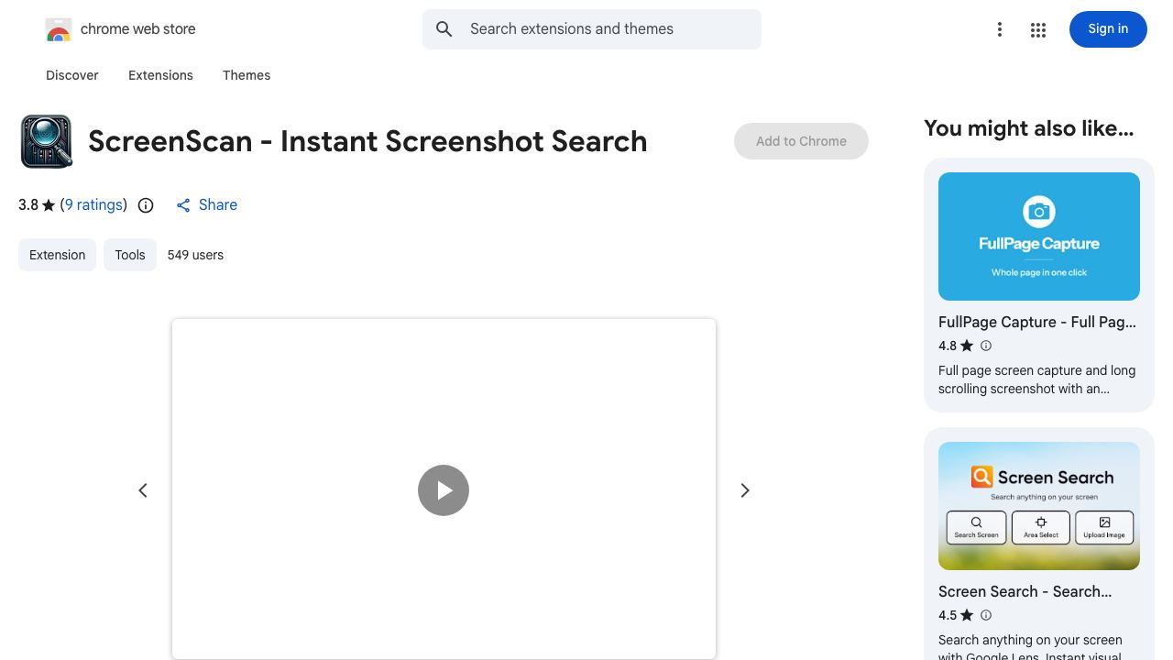Screen dimensions: 1173x660
Task: Open the 9 ratings link
Action: (x=93, y=205)
